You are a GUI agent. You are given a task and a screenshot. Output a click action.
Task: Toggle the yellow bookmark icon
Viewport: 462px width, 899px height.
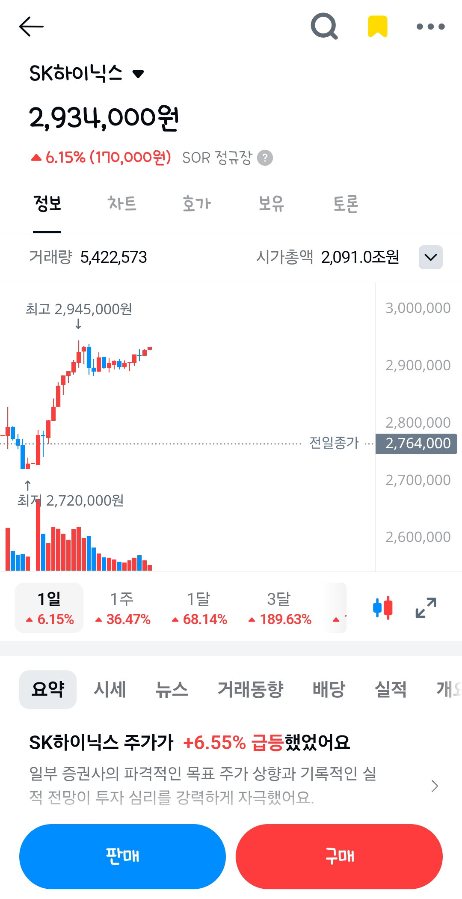click(x=378, y=26)
